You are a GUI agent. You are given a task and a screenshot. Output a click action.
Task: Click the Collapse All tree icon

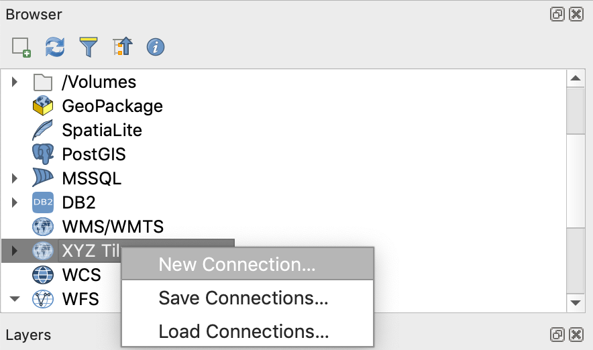(122, 47)
